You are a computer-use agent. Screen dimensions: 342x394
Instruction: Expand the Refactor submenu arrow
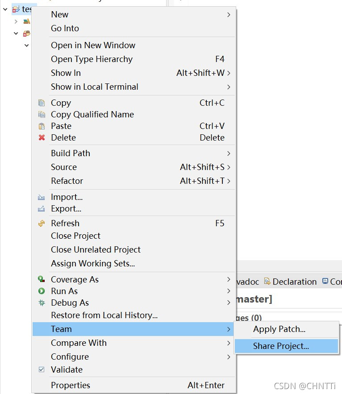coord(229,181)
